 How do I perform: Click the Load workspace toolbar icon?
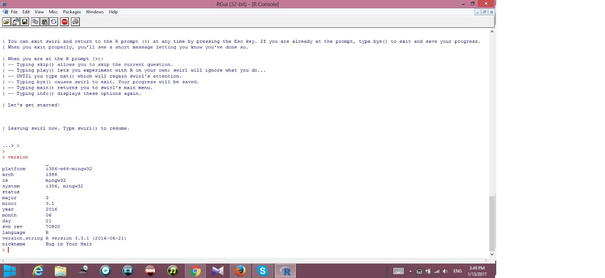[16, 22]
